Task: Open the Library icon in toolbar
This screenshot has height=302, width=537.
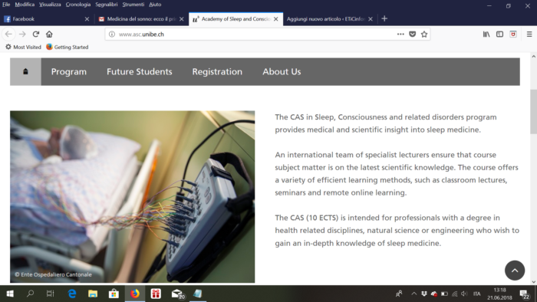Action: click(x=486, y=34)
